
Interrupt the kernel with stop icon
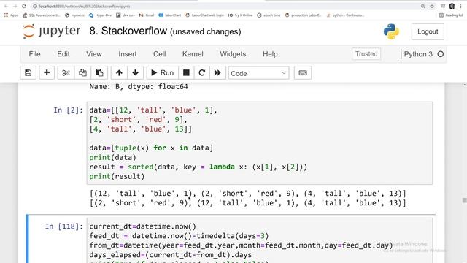click(x=186, y=73)
